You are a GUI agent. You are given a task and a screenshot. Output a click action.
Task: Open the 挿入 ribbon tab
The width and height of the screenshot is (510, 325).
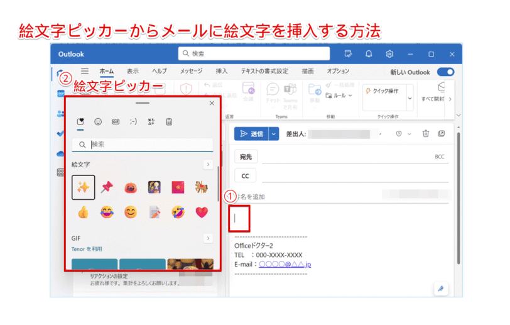tap(222, 71)
